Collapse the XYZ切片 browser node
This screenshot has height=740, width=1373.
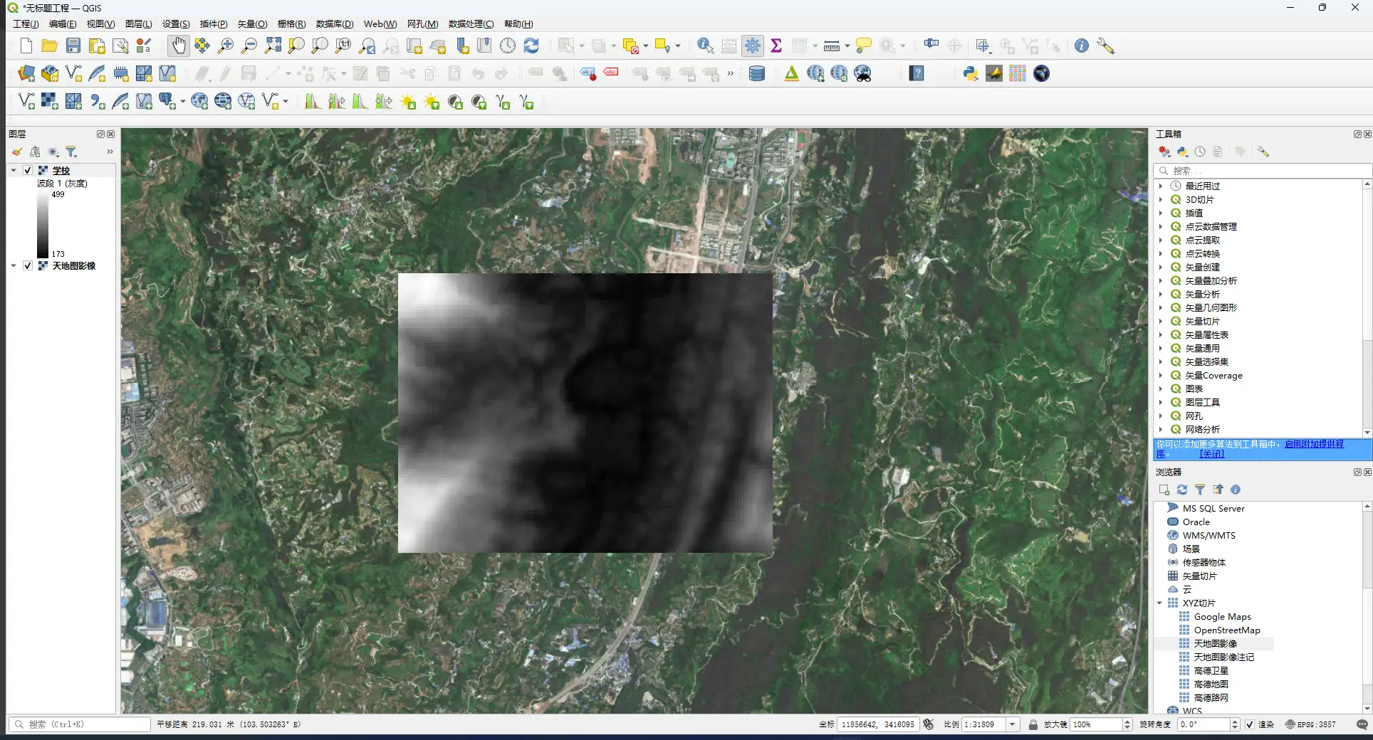(1159, 603)
